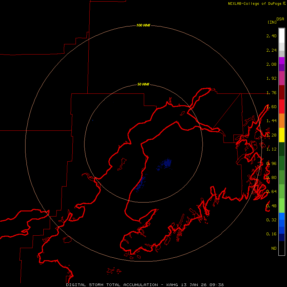This screenshot has height=287, width=287.
Task: Click the light green 0.48 swatch
Action: 282,206
